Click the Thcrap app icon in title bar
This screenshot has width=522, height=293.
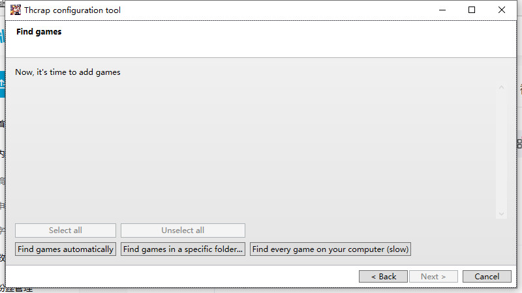point(16,10)
